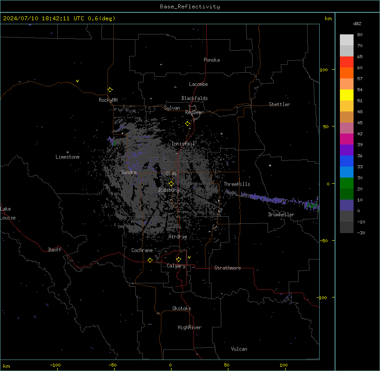Select the yellow diamond marker below Olds
The height and width of the screenshot is (371, 380).
[171, 184]
